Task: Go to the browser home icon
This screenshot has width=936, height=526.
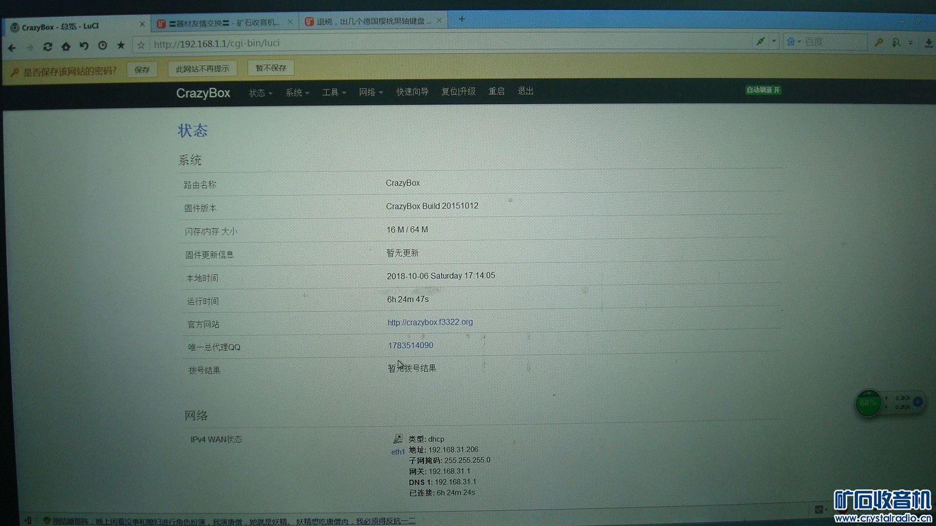Action: pos(65,46)
